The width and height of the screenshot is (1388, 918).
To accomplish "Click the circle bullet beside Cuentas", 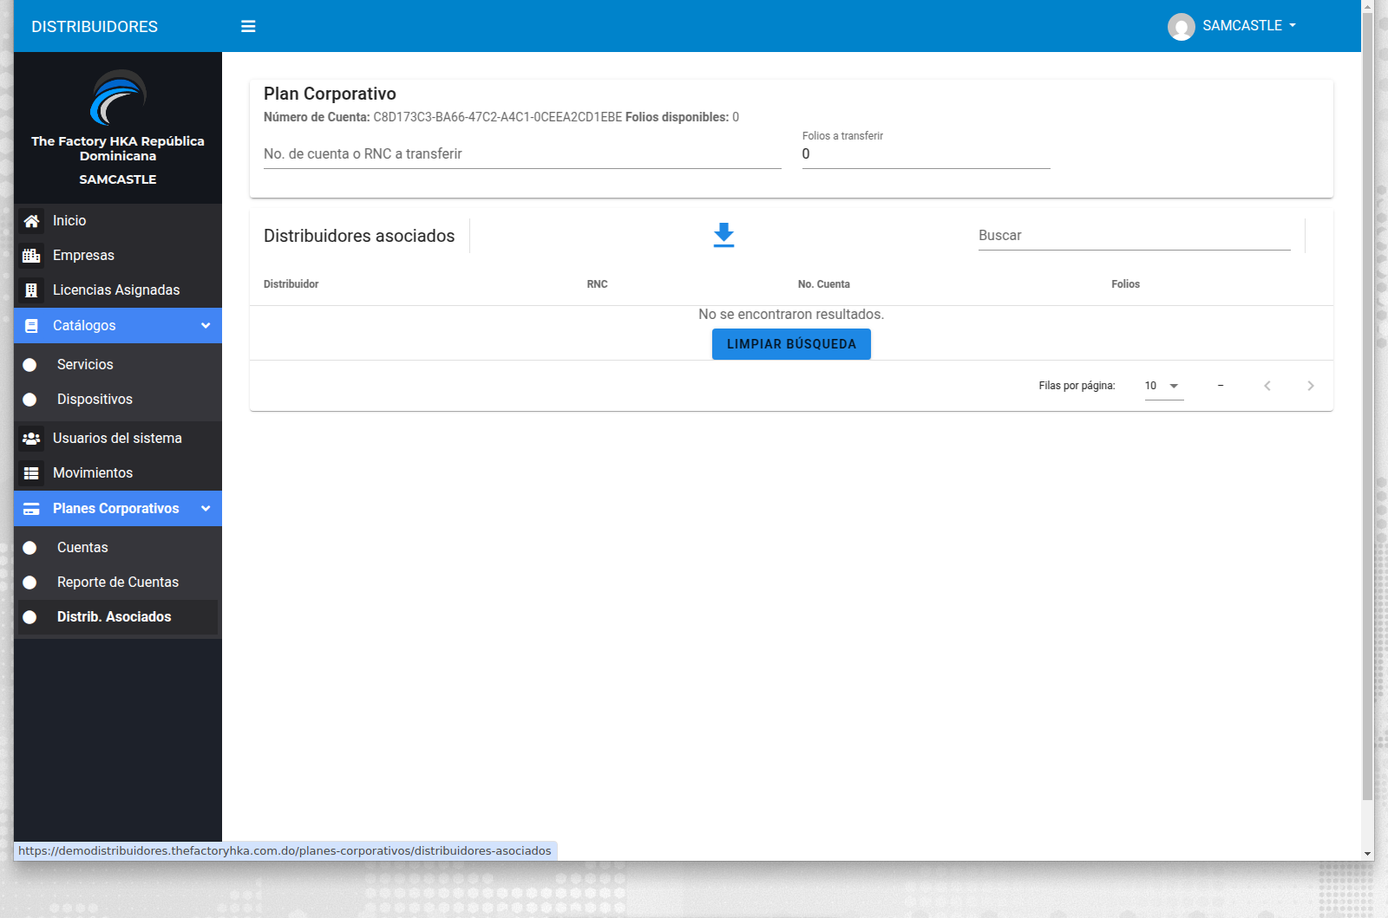I will point(29,548).
